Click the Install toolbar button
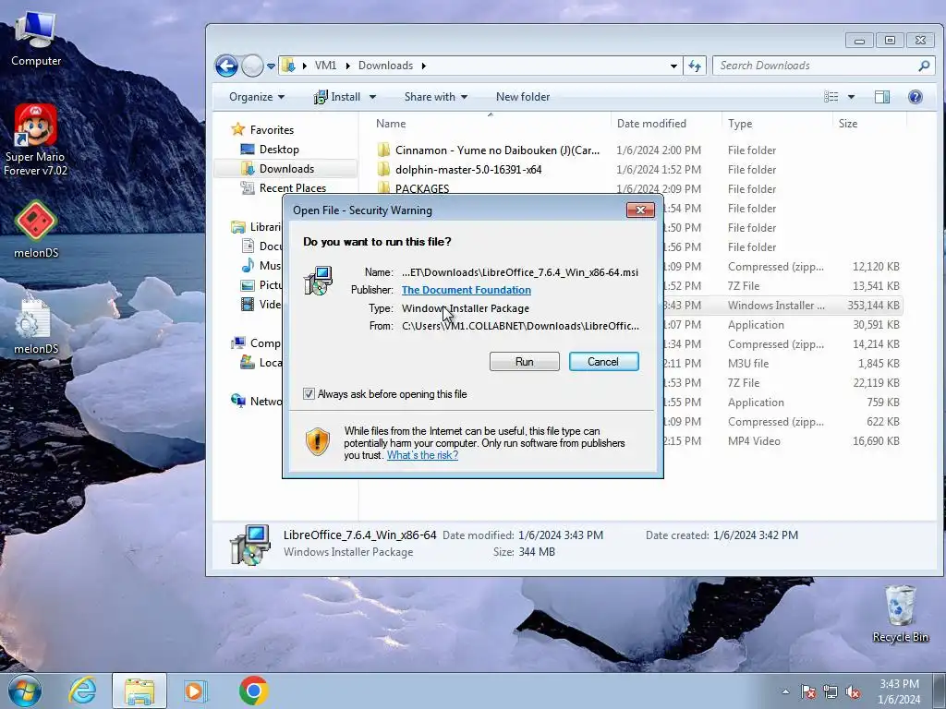 click(x=337, y=96)
